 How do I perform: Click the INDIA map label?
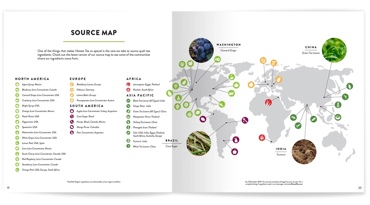(281, 149)
